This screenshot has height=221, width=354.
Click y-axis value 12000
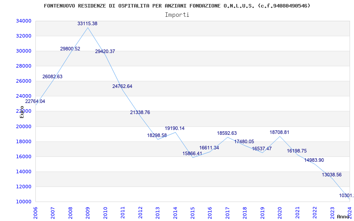(24, 187)
